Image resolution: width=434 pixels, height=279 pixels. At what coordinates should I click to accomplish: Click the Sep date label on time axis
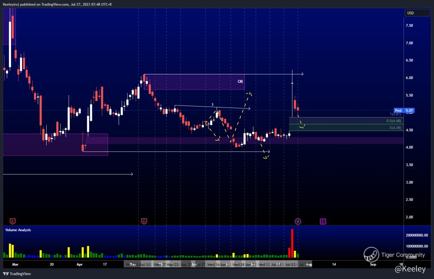(x=373, y=264)
